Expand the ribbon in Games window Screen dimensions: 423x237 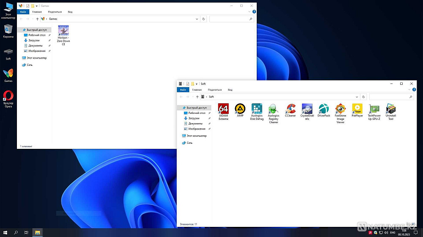(x=249, y=12)
